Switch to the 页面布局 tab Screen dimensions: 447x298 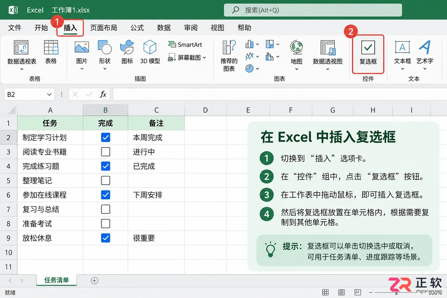click(x=104, y=28)
